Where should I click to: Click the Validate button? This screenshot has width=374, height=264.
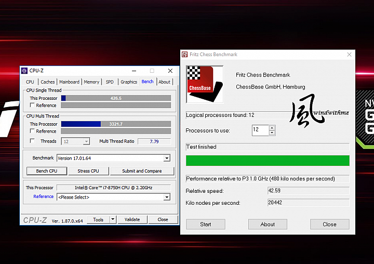coord(132,219)
